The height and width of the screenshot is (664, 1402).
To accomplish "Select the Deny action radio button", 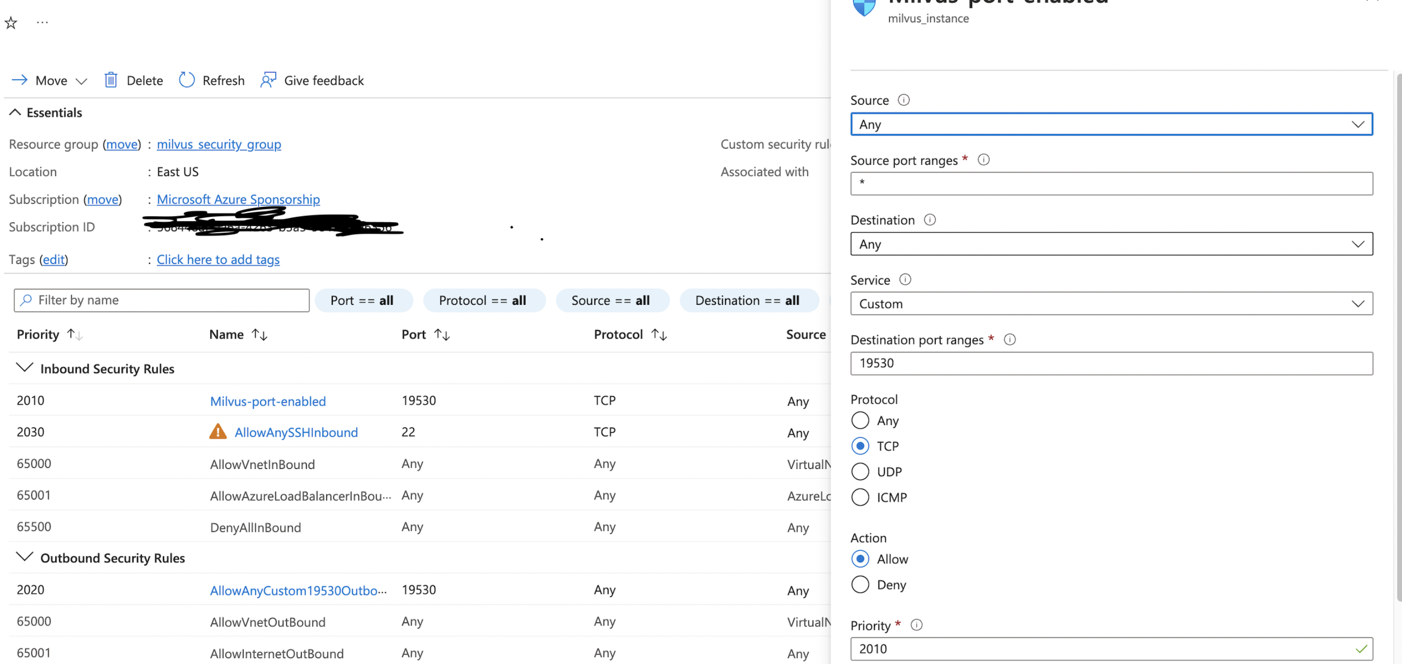I will tap(860, 584).
